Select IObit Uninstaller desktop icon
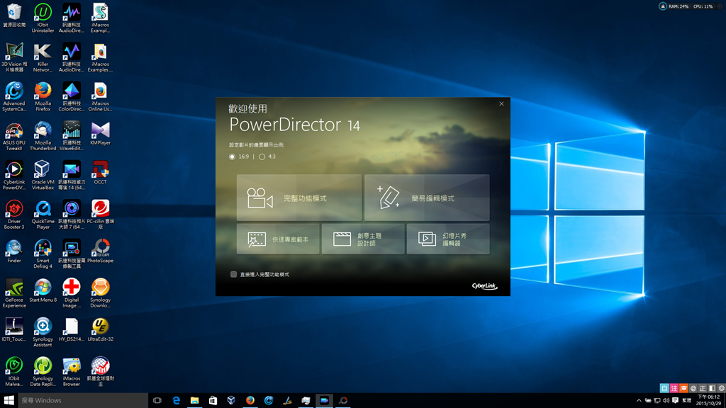The height and width of the screenshot is (408, 726). click(43, 18)
